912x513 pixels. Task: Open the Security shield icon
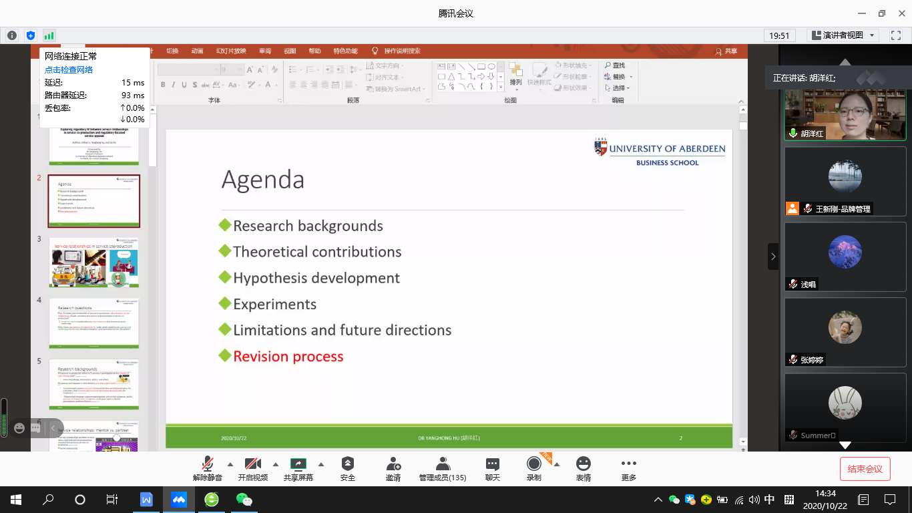347,464
